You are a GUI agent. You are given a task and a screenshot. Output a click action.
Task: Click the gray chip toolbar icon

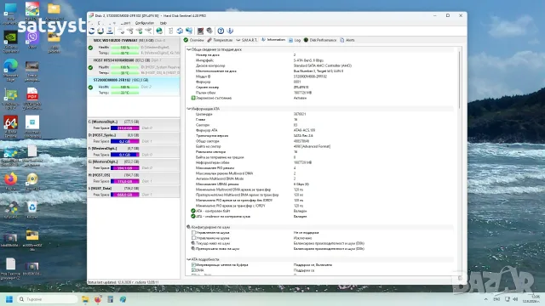click(209, 31)
